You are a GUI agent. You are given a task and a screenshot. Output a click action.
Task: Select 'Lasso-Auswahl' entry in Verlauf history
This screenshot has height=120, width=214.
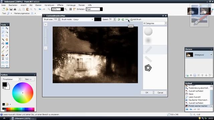click(x=195, y=97)
